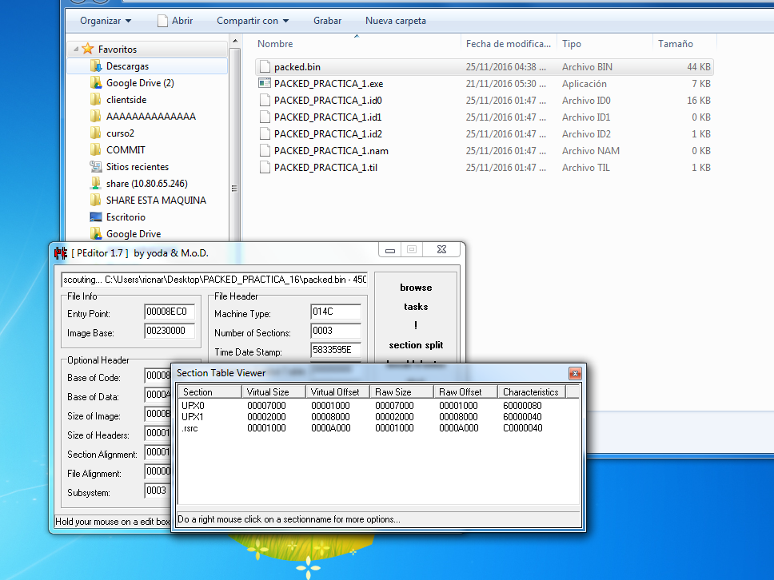
Task: Click the Entry Point input field
Action: pyautogui.click(x=170, y=313)
